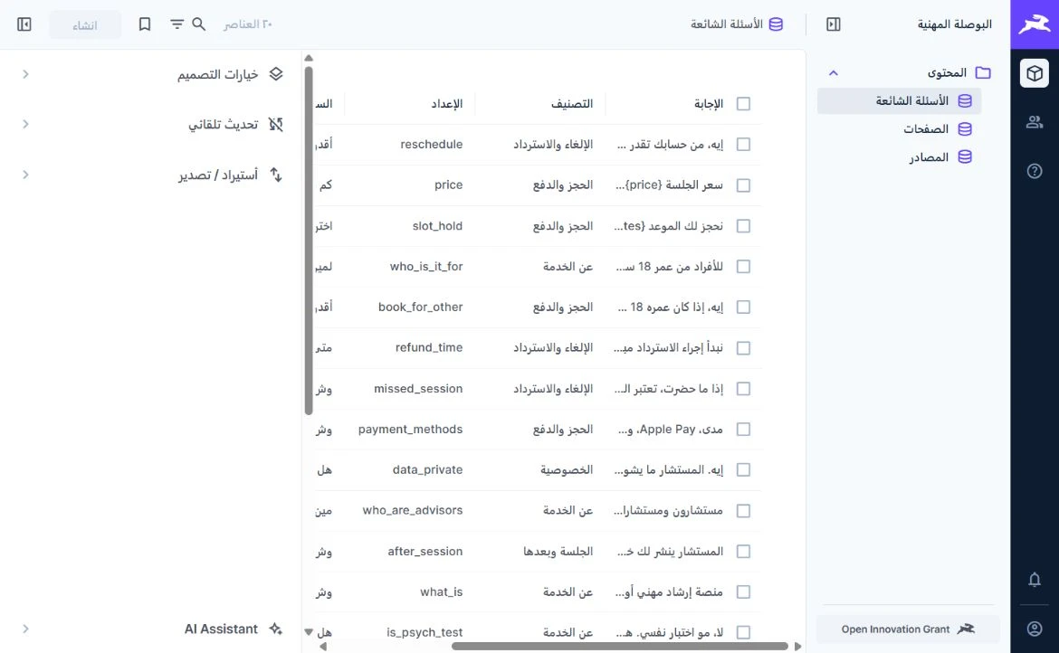Click the search magnifier icon
Image resolution: width=1059 pixels, height=653 pixels.
[198, 24]
